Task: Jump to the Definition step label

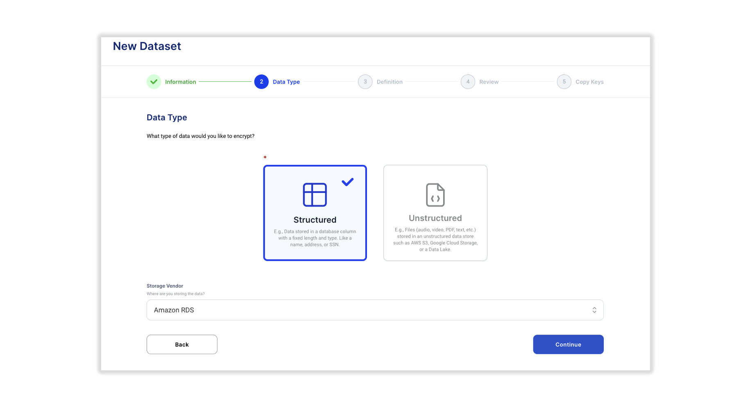Action: click(390, 82)
